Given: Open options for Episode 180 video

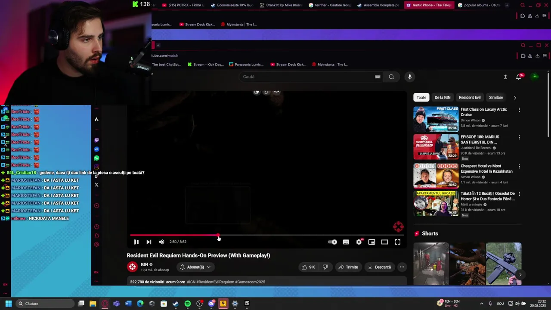Looking at the screenshot, I should [x=519, y=137].
